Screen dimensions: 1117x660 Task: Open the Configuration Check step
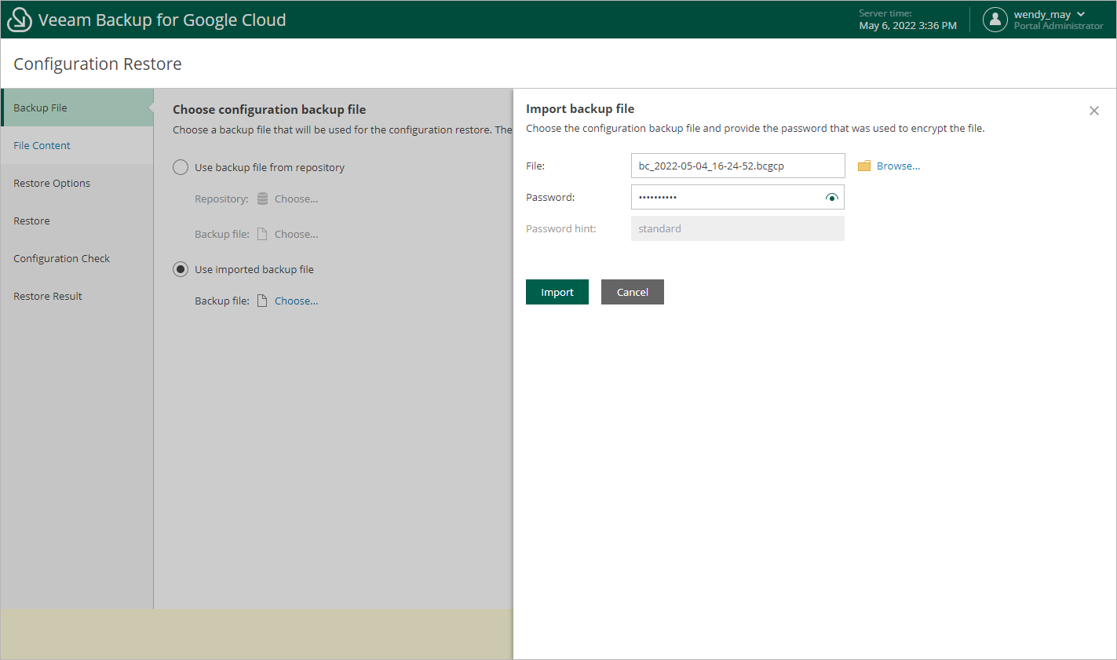coord(61,259)
